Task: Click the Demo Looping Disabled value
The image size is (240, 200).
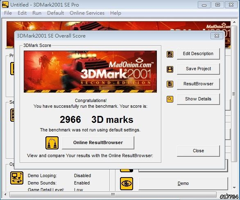Action: point(82,176)
